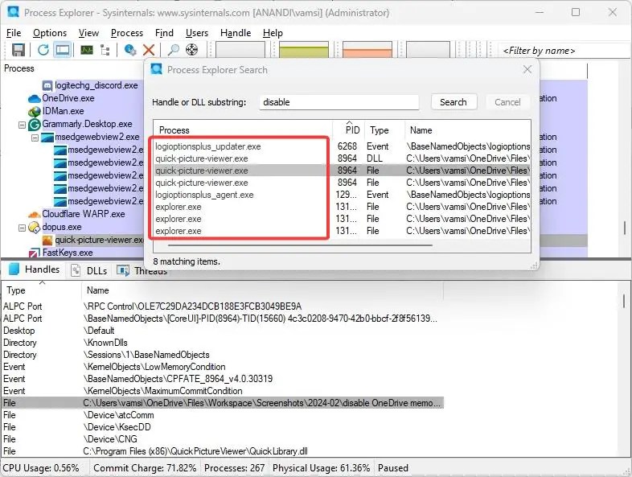Select quick-picture-viewer.exe in process tree
The width and height of the screenshot is (632, 477).
pos(99,240)
